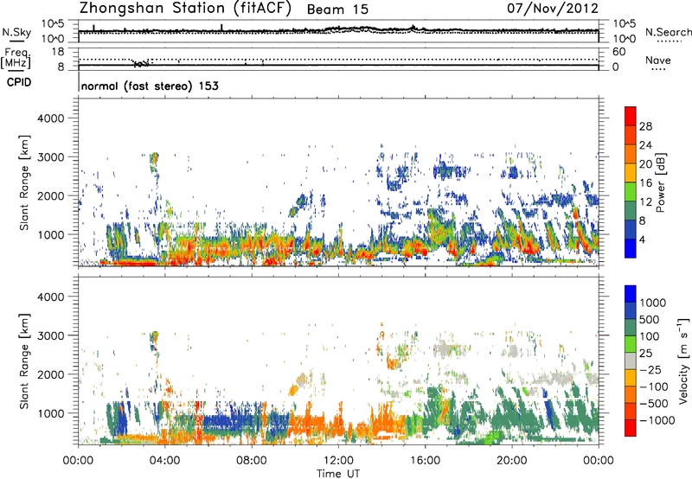Viewport: 692px width, 479px height.
Task: Click the "Power [dB]" colorbar label
Action: (661, 182)
